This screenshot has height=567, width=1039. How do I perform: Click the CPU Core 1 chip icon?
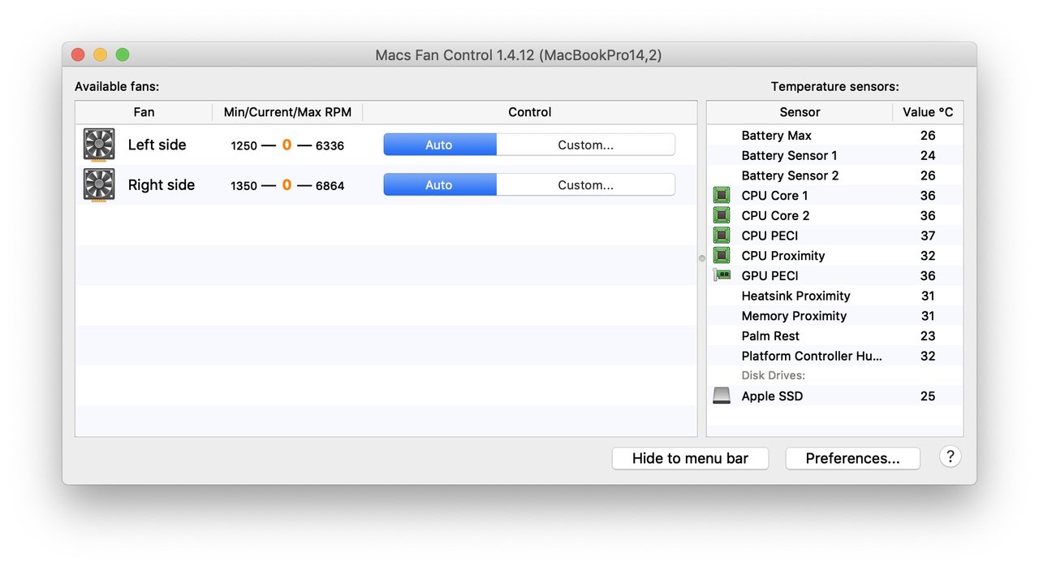click(722, 195)
